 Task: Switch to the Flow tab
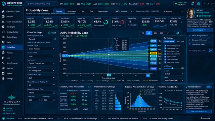click(91, 11)
